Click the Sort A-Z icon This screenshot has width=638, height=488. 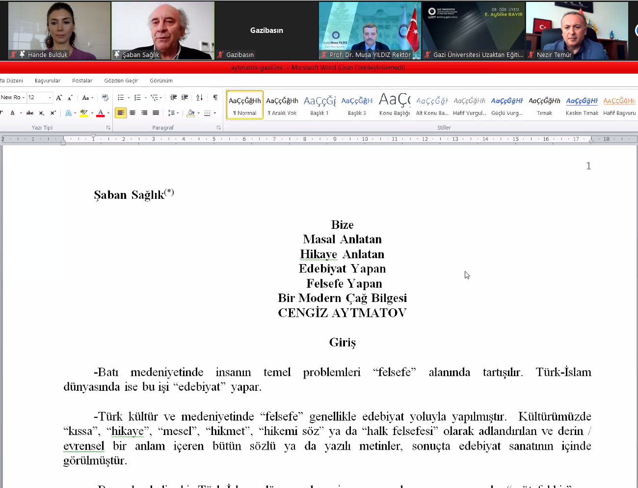pos(200,98)
